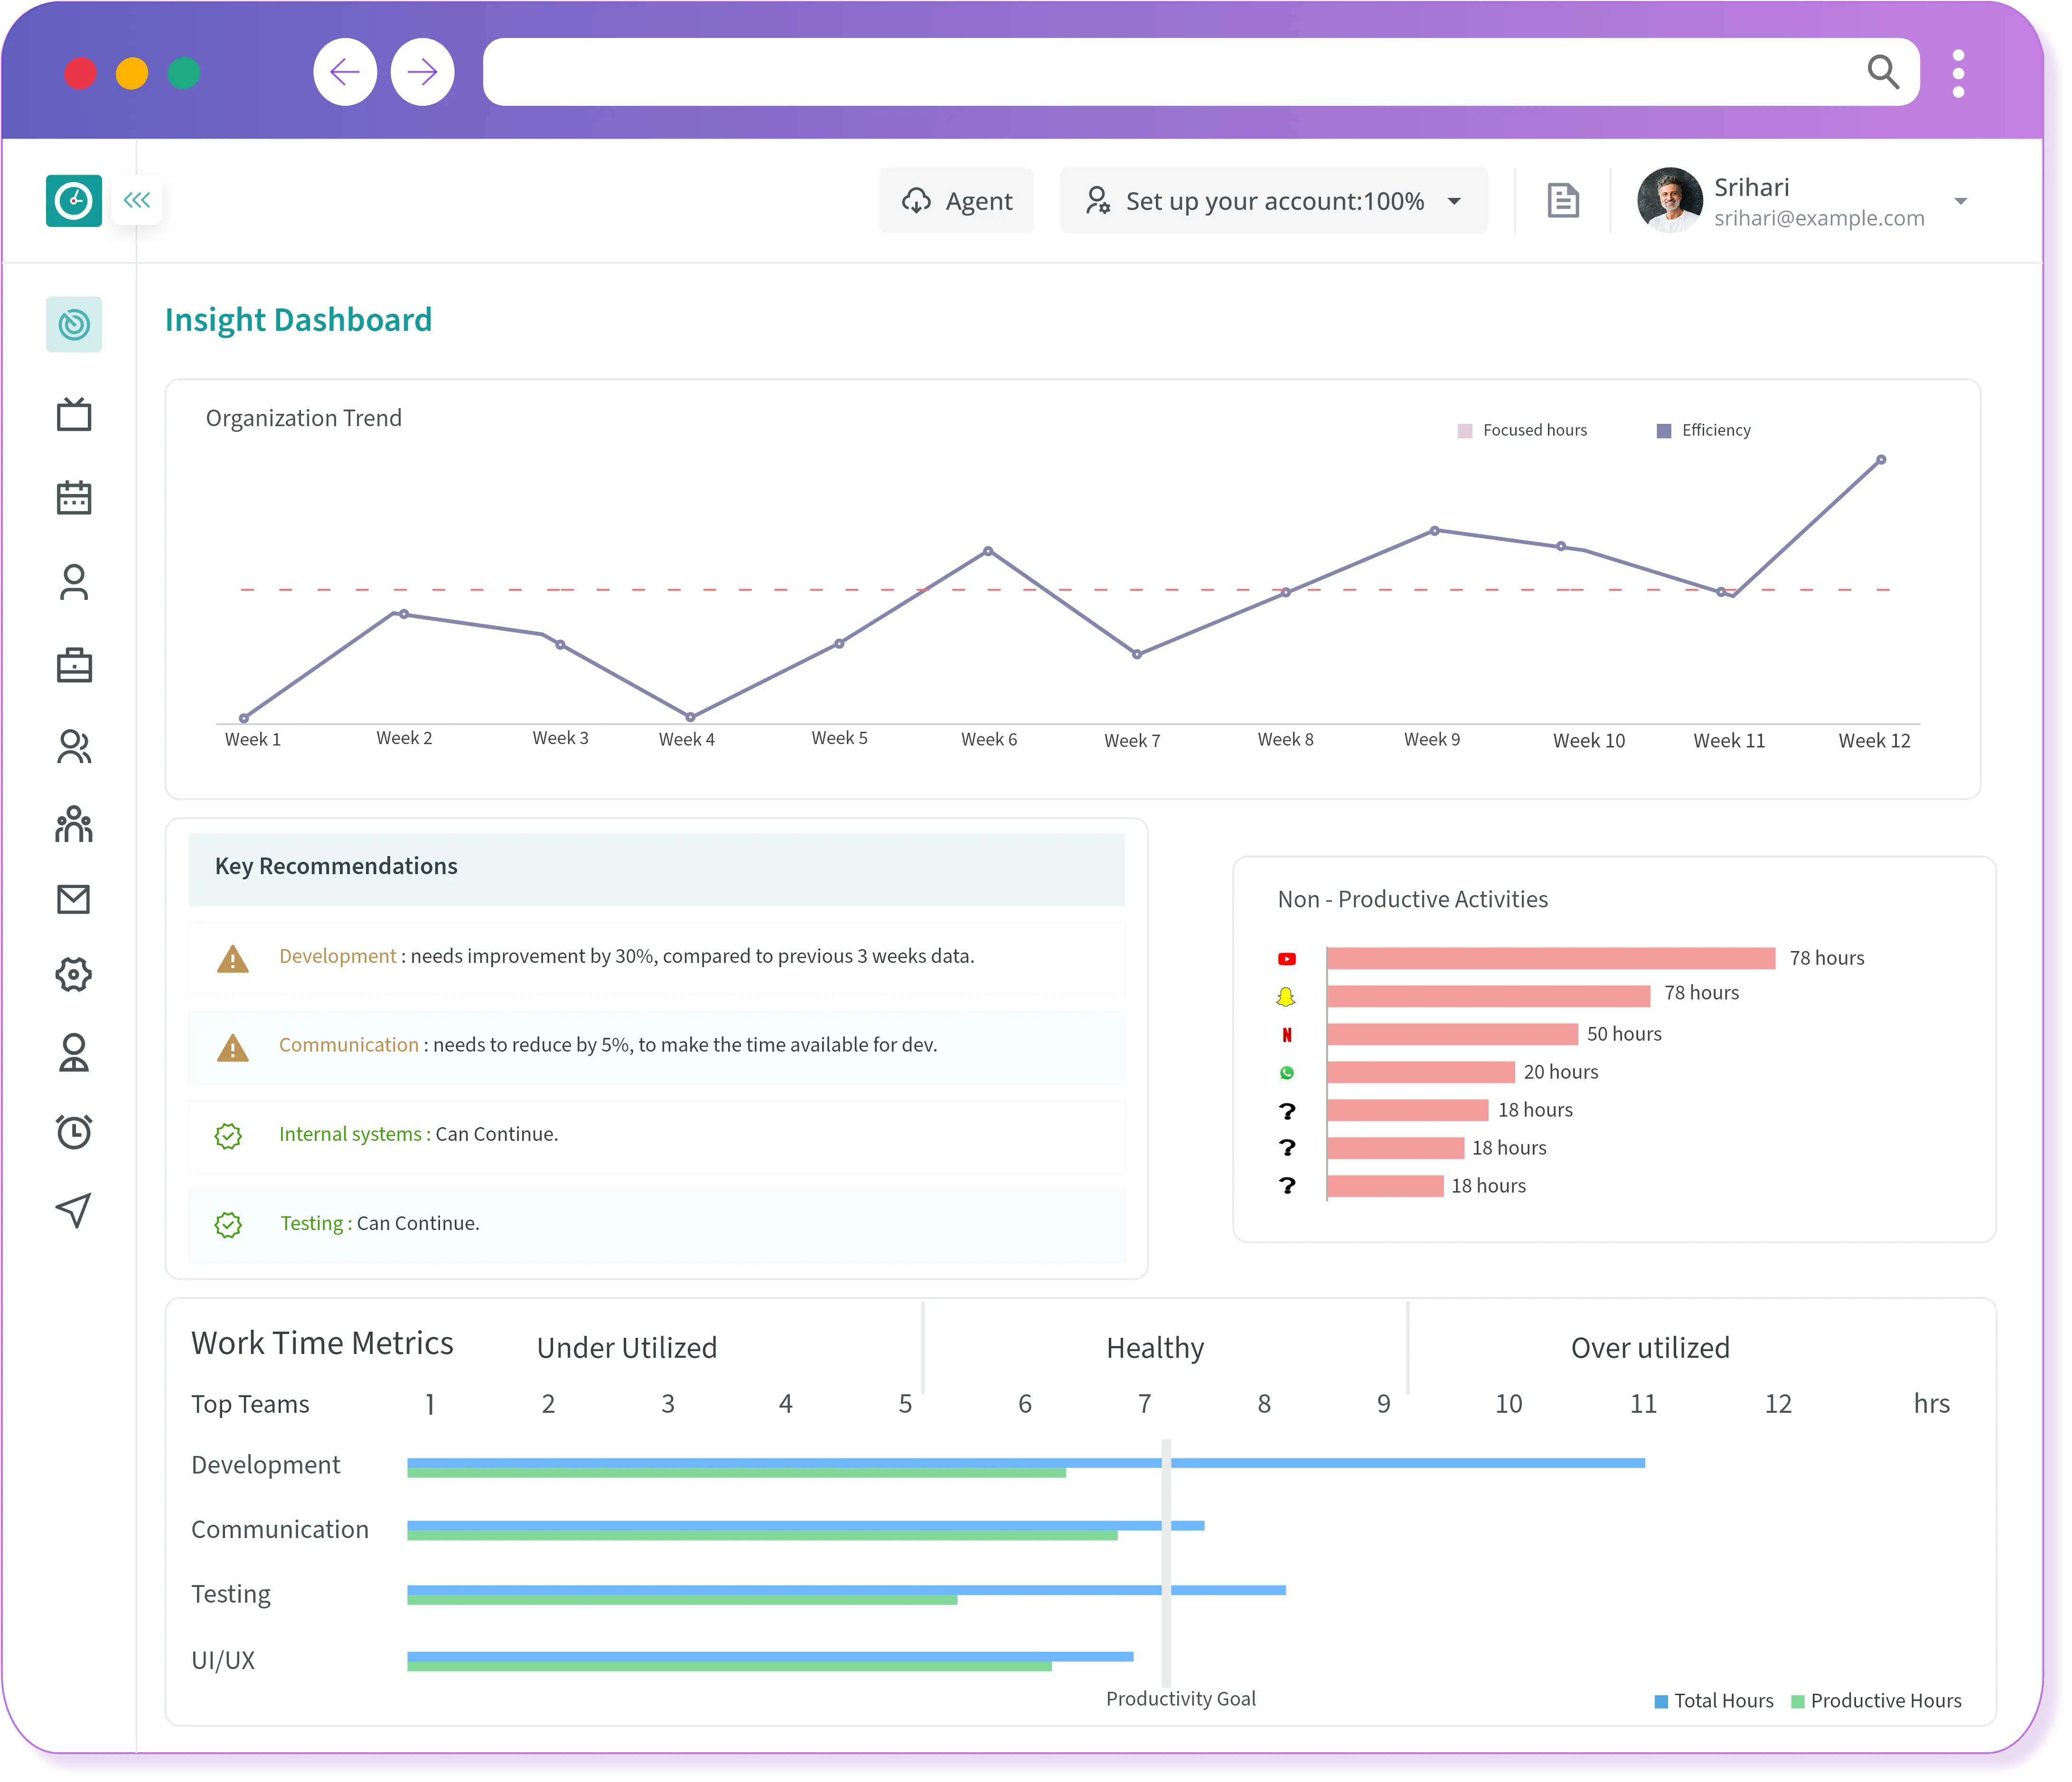Click the Over utilized heading
The image size is (2072, 1782).
[x=1650, y=1348]
